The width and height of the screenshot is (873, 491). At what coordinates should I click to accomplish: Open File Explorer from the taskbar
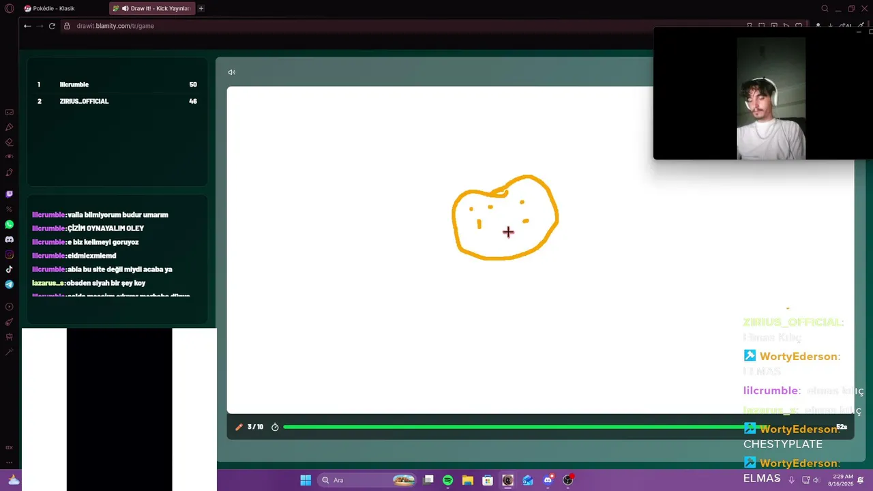click(468, 480)
